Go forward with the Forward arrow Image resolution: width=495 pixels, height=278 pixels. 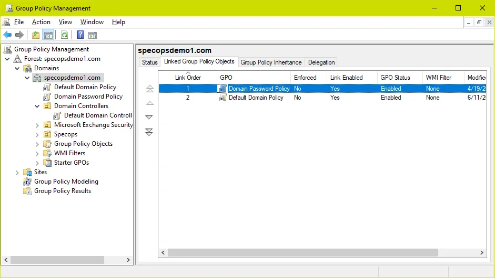click(x=19, y=35)
